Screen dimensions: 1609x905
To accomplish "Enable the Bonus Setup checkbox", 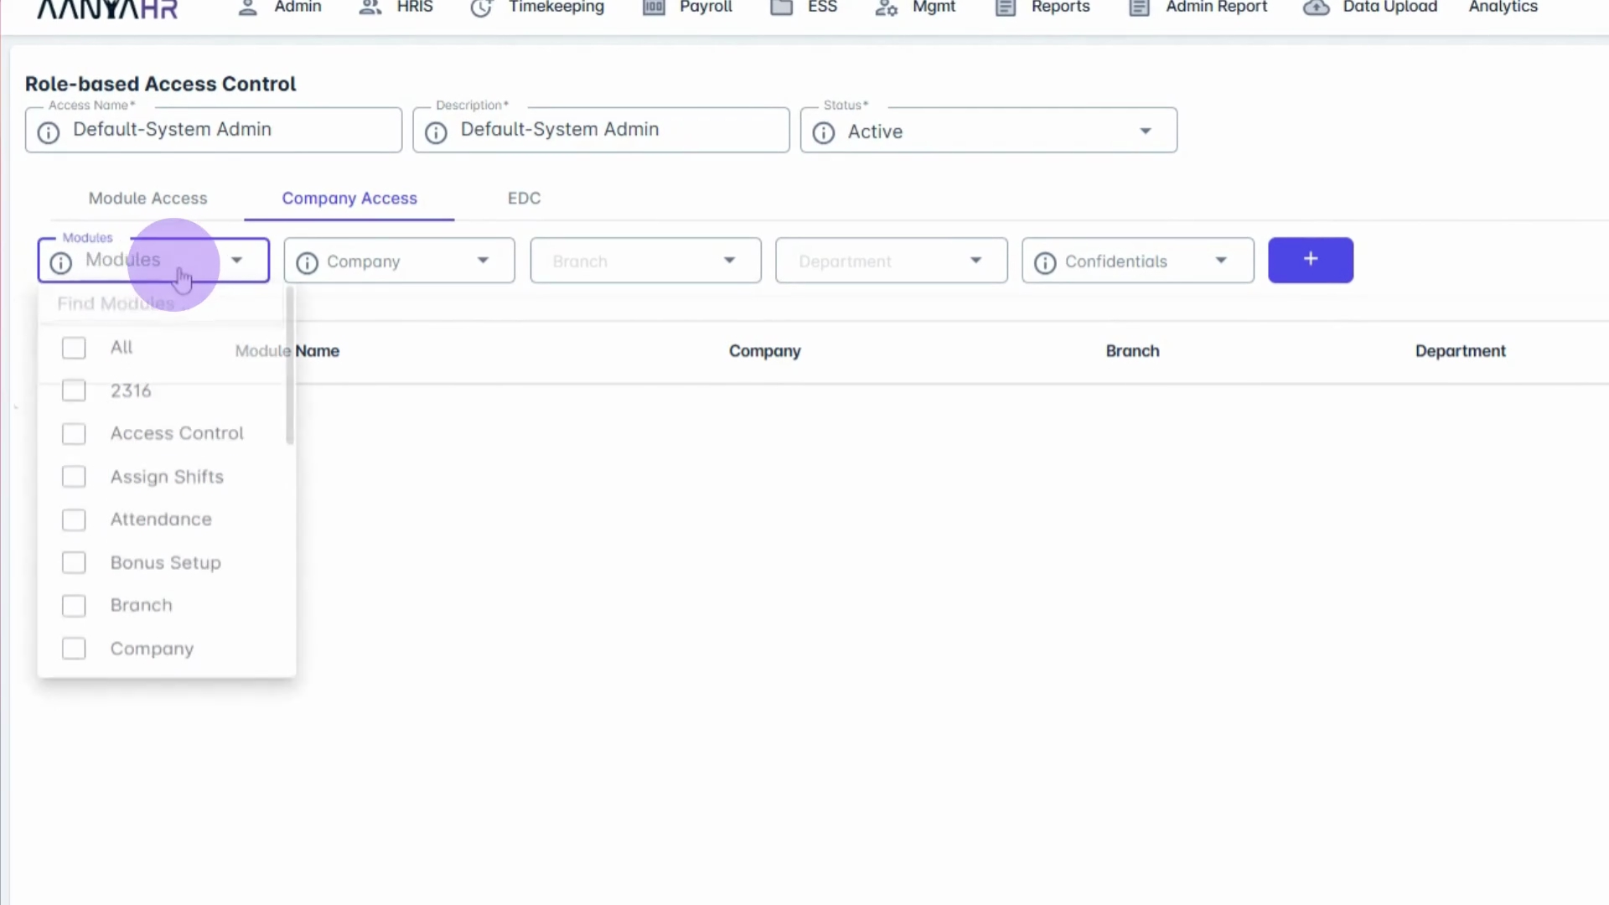I will [74, 563].
